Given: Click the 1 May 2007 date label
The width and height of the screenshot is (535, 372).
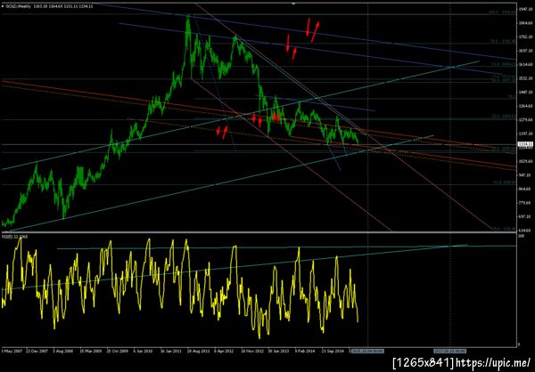Looking at the screenshot, I should [11, 351].
